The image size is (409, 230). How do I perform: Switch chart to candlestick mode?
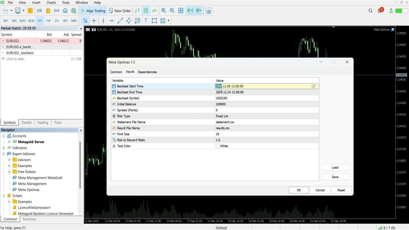tap(146, 11)
